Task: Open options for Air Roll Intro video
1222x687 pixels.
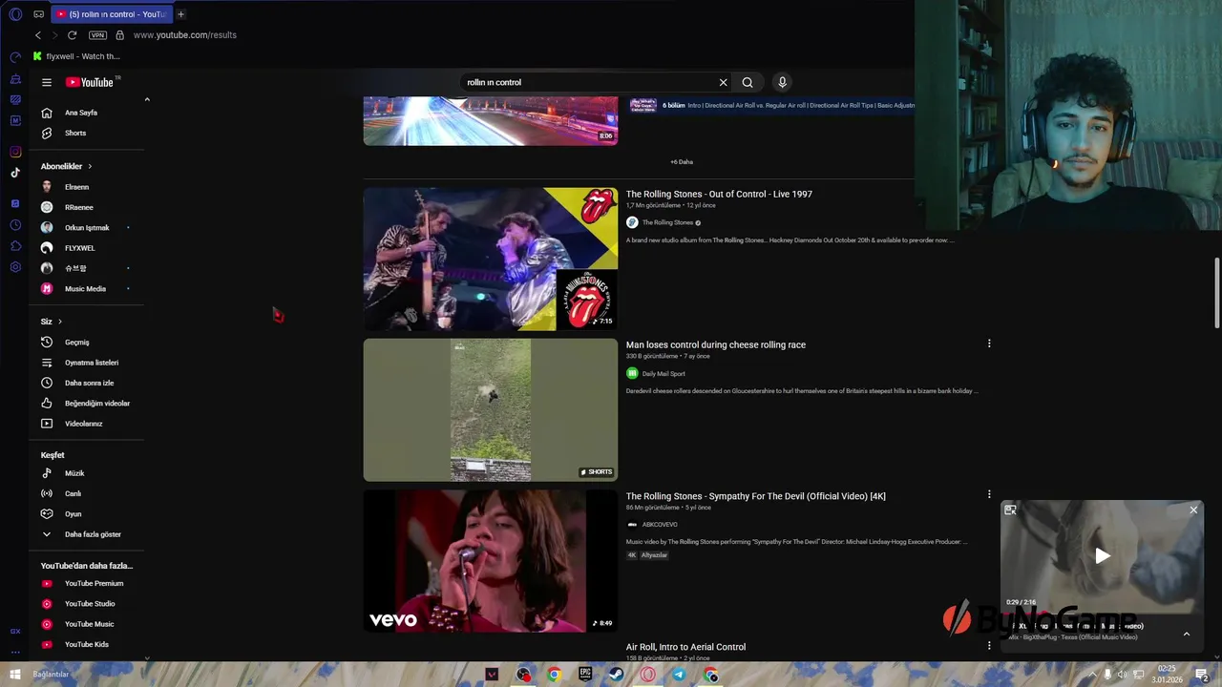Action: [989, 646]
